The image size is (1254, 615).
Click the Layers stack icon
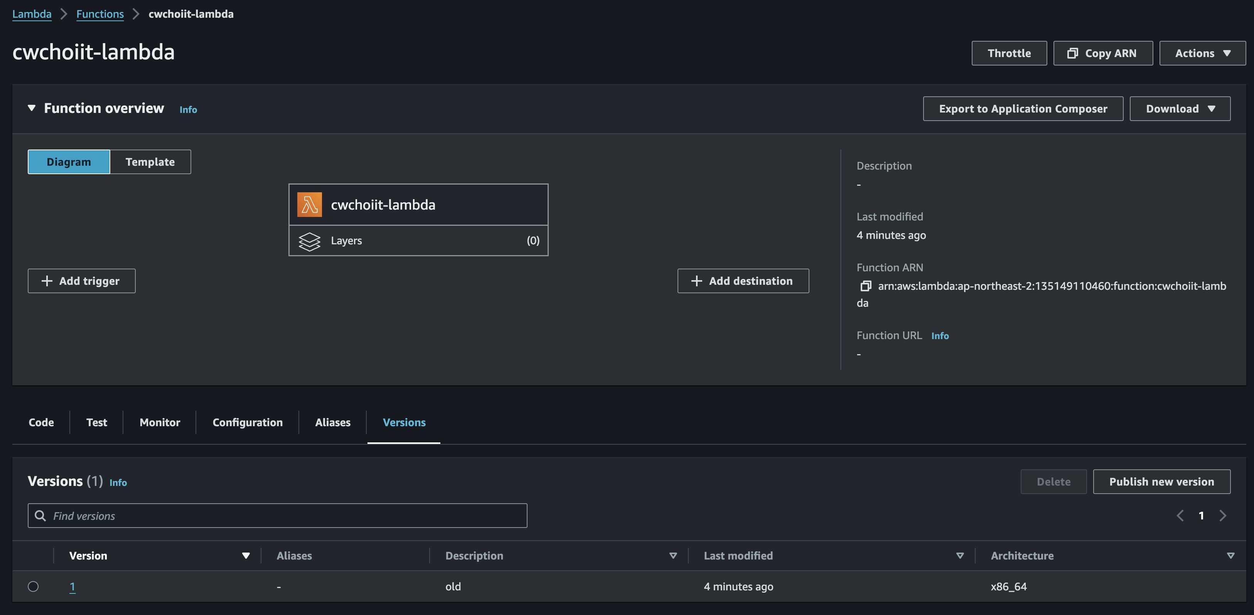[309, 241]
